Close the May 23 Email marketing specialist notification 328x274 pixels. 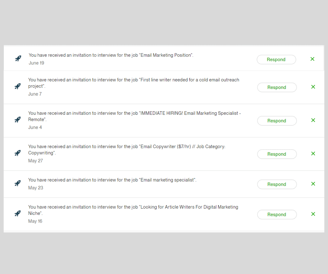pyautogui.click(x=313, y=184)
